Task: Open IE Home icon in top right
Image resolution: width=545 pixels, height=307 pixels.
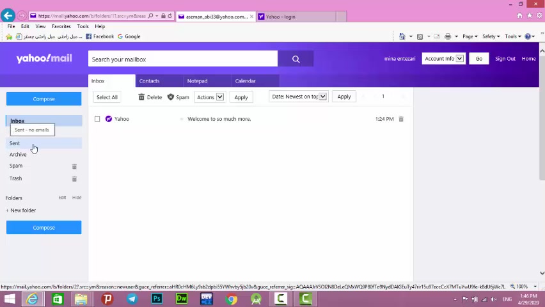Action: point(519,15)
